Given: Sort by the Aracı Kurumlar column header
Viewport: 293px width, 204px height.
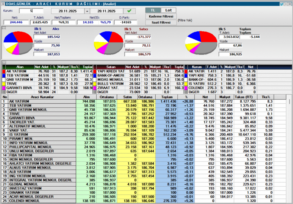Looking at the screenshot, I should pyautogui.click(x=40, y=97).
